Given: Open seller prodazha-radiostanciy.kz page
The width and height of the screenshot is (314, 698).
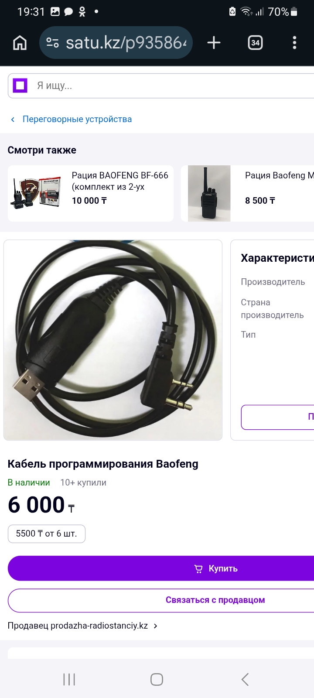Looking at the screenshot, I should click(x=82, y=626).
